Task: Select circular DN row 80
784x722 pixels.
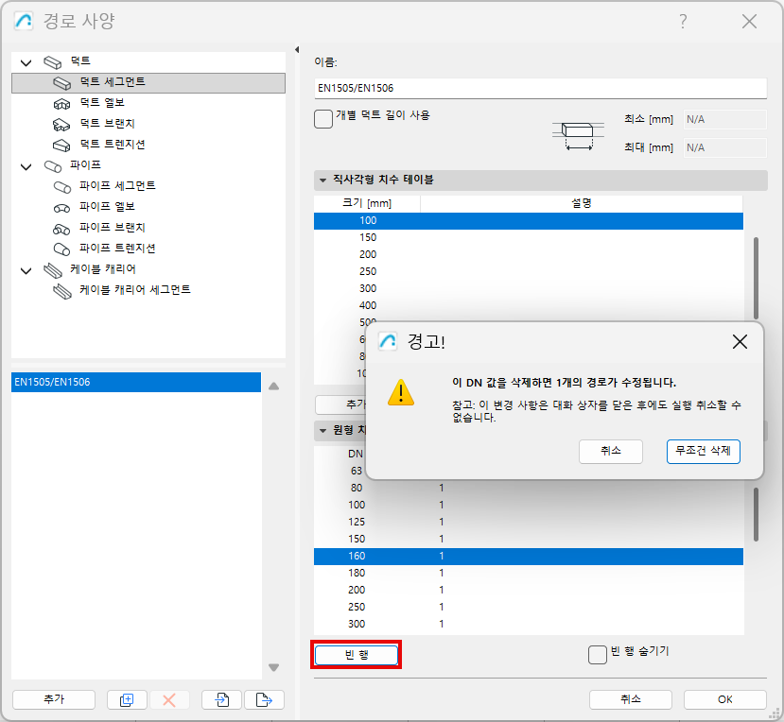Action: 529,489
